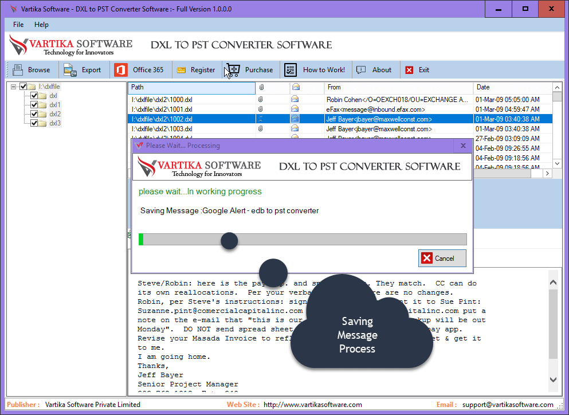Click envelope icon in 1000.dxl row
569x415 pixels.
click(x=295, y=99)
